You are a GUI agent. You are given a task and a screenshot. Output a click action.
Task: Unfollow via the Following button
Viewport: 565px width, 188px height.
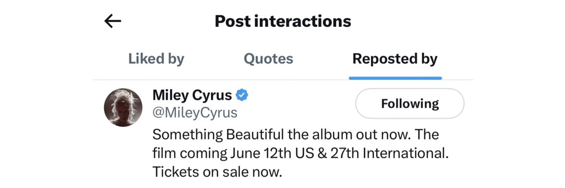tap(409, 104)
